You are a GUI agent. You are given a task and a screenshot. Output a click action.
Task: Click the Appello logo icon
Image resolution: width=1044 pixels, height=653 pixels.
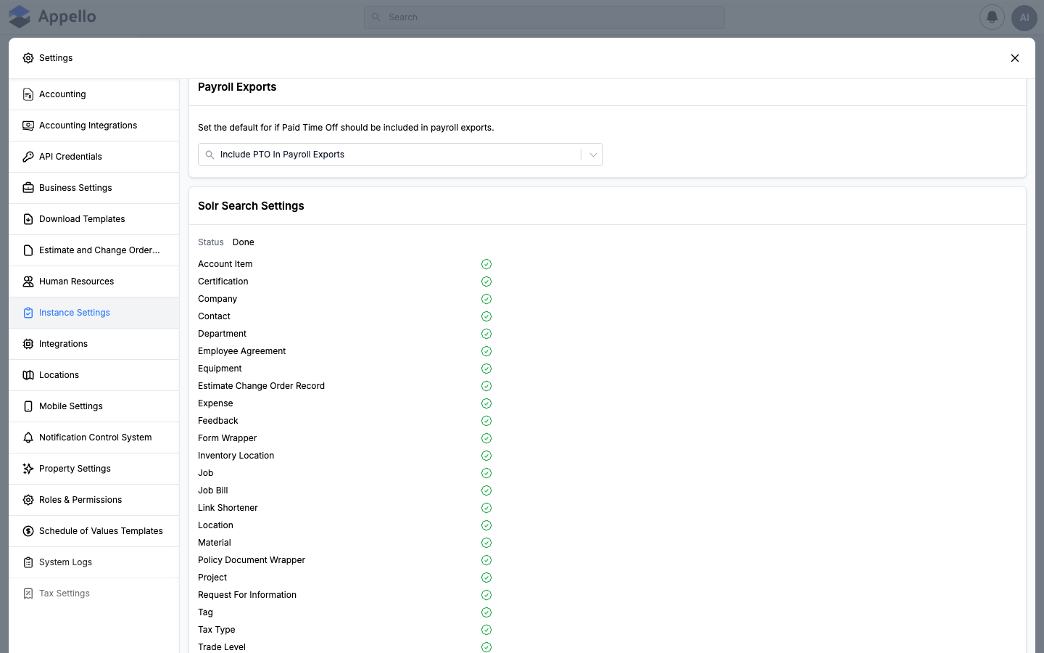pyautogui.click(x=20, y=17)
